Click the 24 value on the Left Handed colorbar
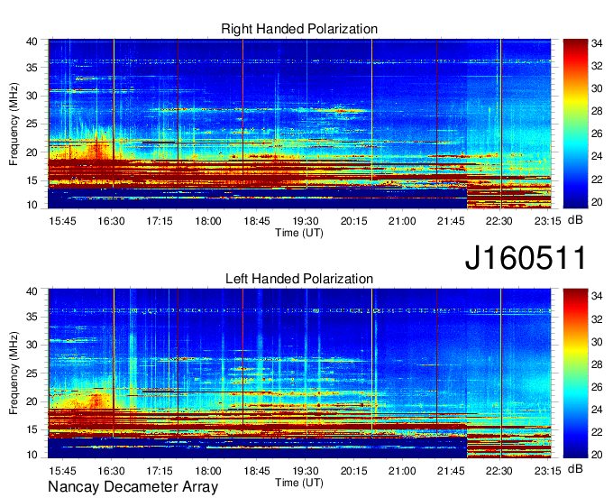The height and width of the screenshot is (498, 613). pyautogui.click(x=597, y=410)
